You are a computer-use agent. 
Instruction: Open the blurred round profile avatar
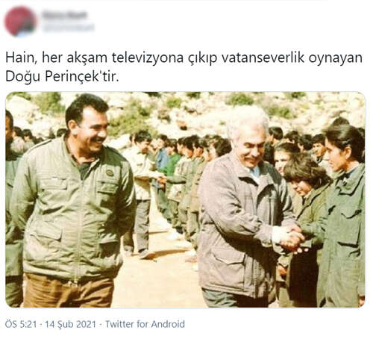point(20,21)
